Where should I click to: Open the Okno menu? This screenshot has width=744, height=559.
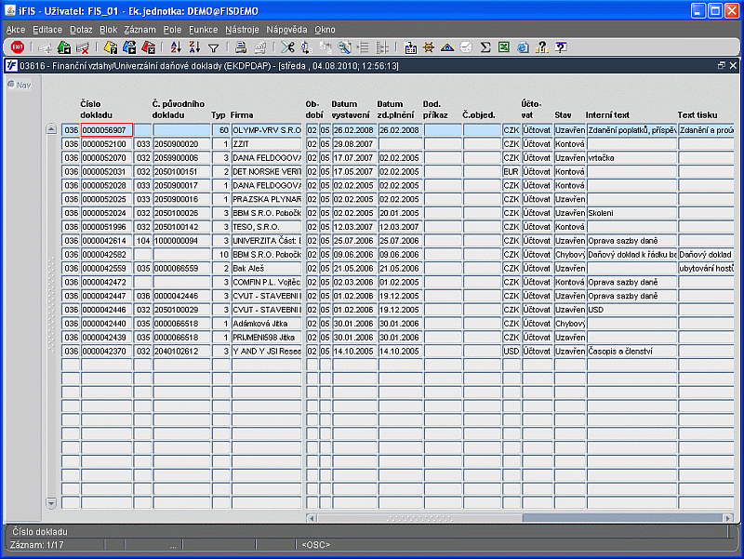325,30
